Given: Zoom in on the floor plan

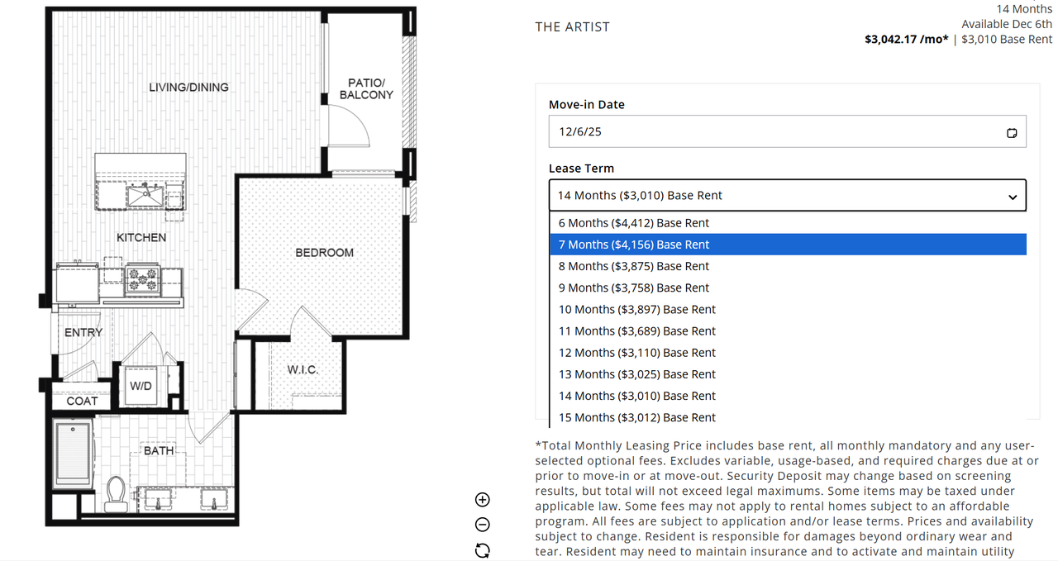Looking at the screenshot, I should [x=483, y=499].
